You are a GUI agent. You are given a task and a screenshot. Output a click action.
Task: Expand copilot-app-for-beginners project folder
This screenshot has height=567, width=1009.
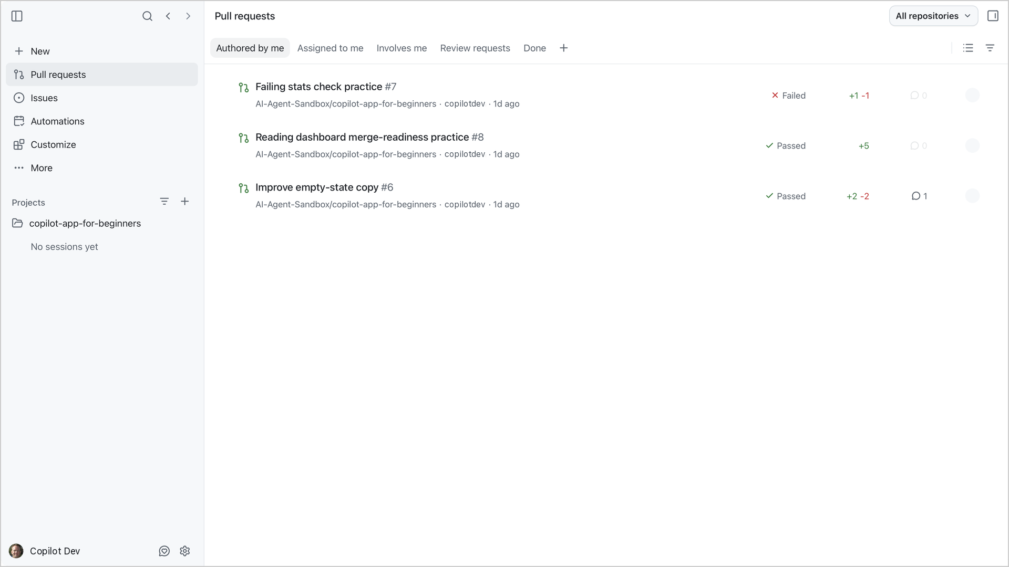tap(102, 223)
